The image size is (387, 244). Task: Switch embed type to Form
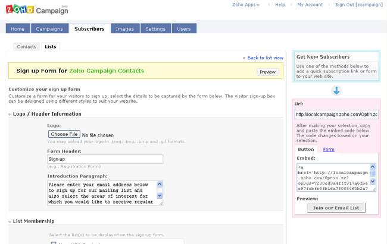coord(329,150)
